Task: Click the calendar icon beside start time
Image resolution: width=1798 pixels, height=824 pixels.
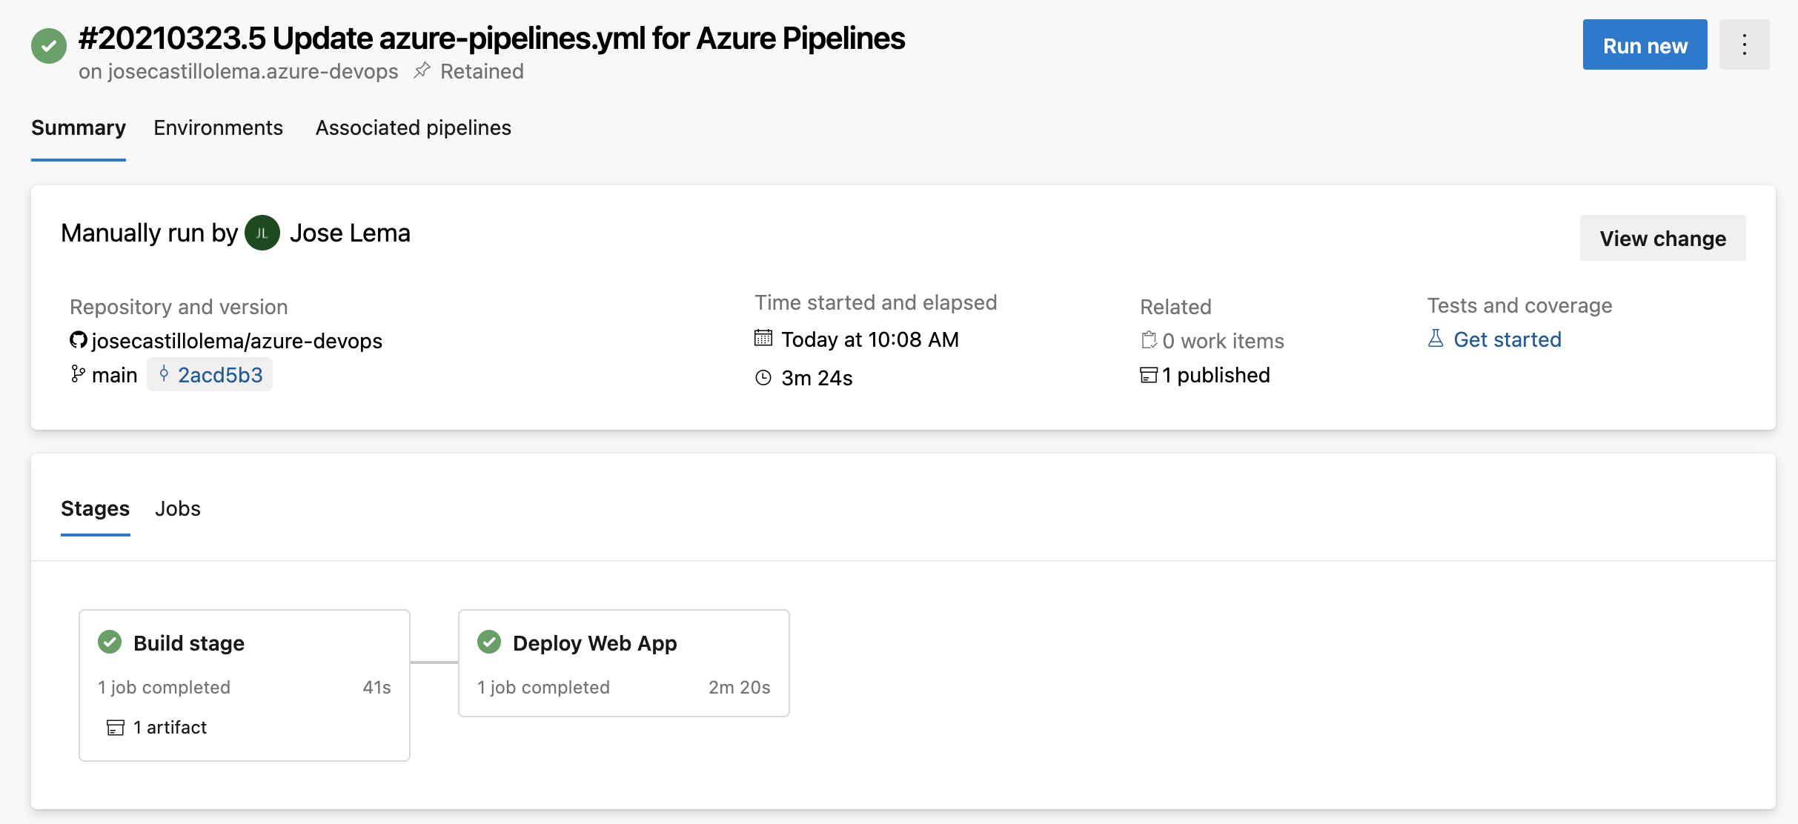Action: pos(763,339)
